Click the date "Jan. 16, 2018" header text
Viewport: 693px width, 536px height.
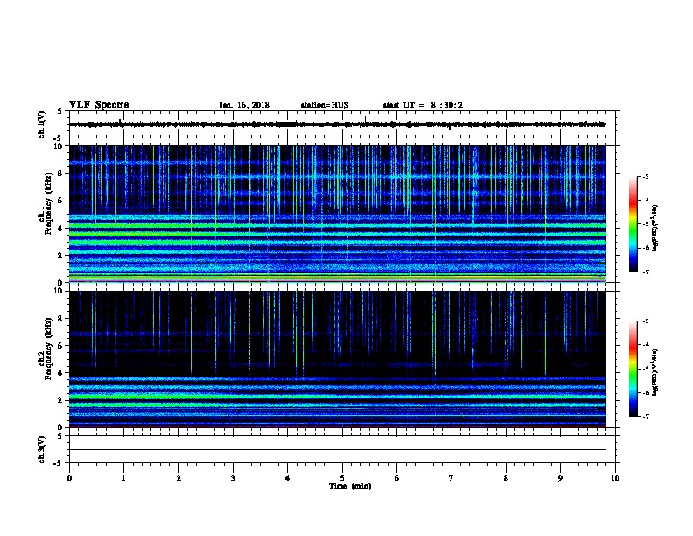point(244,105)
